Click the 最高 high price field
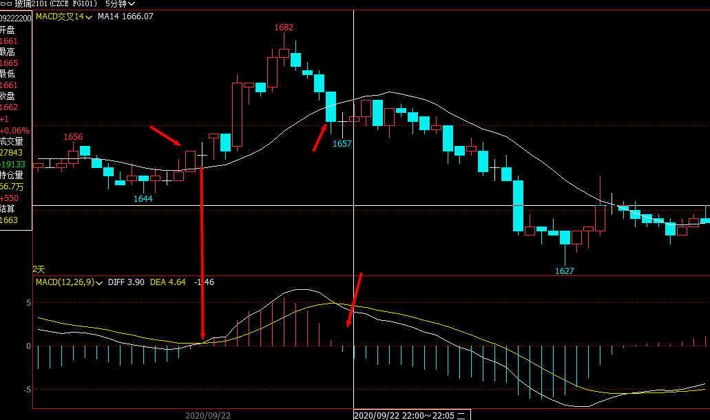The height and width of the screenshot is (420, 710). tap(8, 52)
